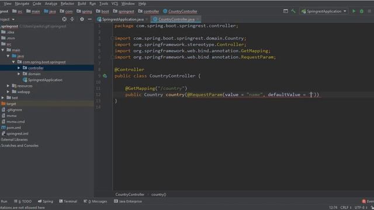The width and height of the screenshot is (374, 210).
Task: Click the spring breadcrumb folder
Action: pos(84,11)
